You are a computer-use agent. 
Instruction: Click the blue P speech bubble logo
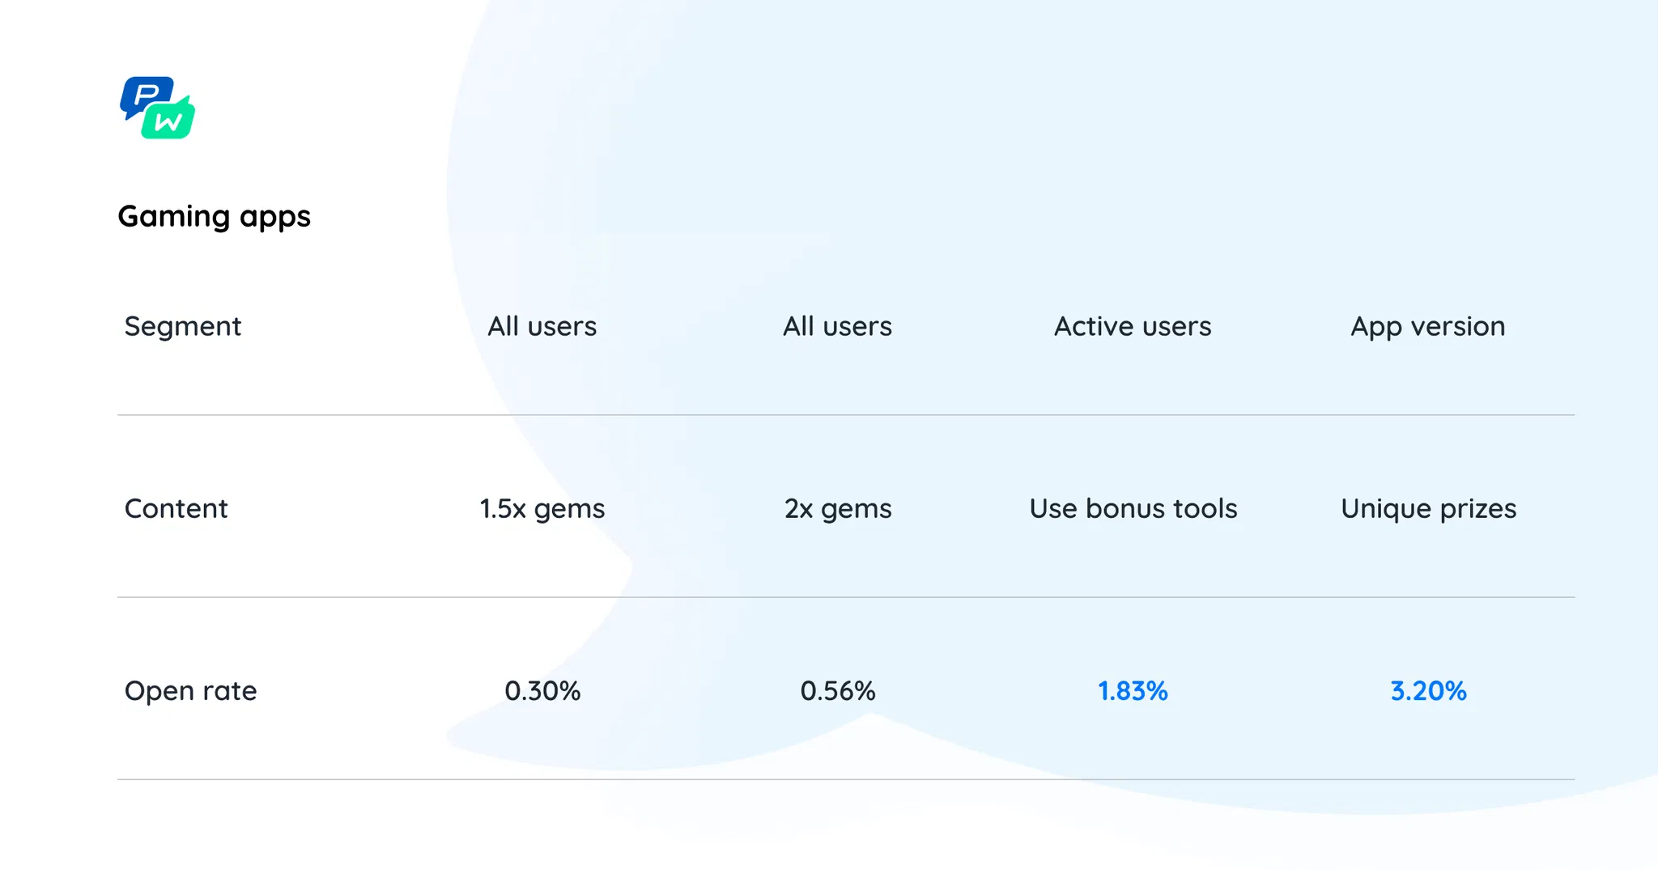coord(144,95)
